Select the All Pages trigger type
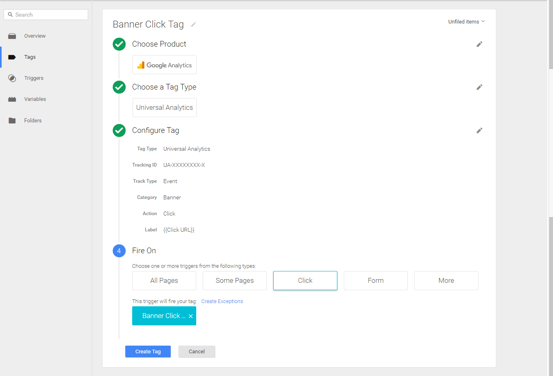The height and width of the screenshot is (376, 553). [164, 280]
